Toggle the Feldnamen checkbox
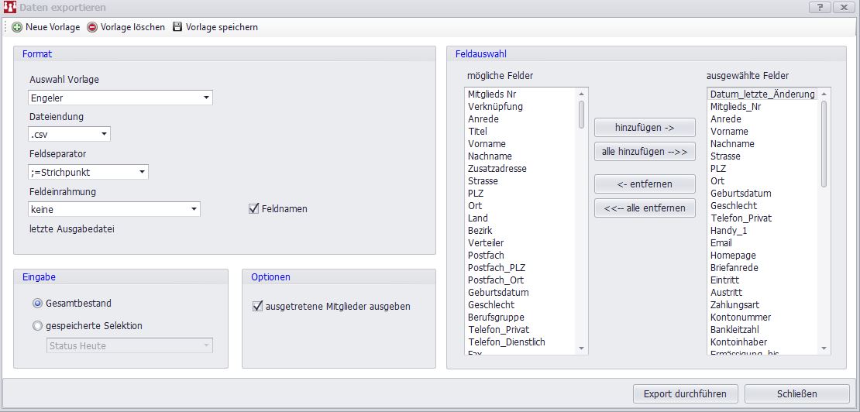 point(253,208)
